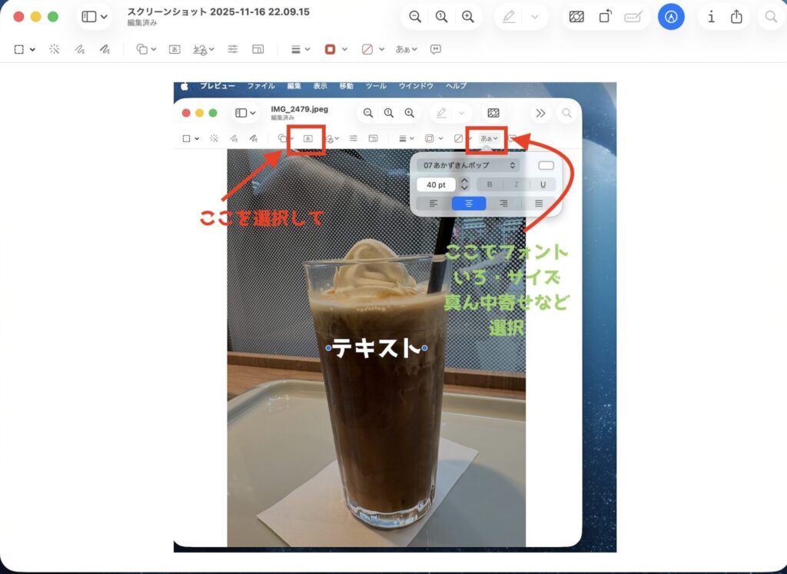Select the Sketch pen tool
This screenshot has width=787, height=574.
point(79,49)
